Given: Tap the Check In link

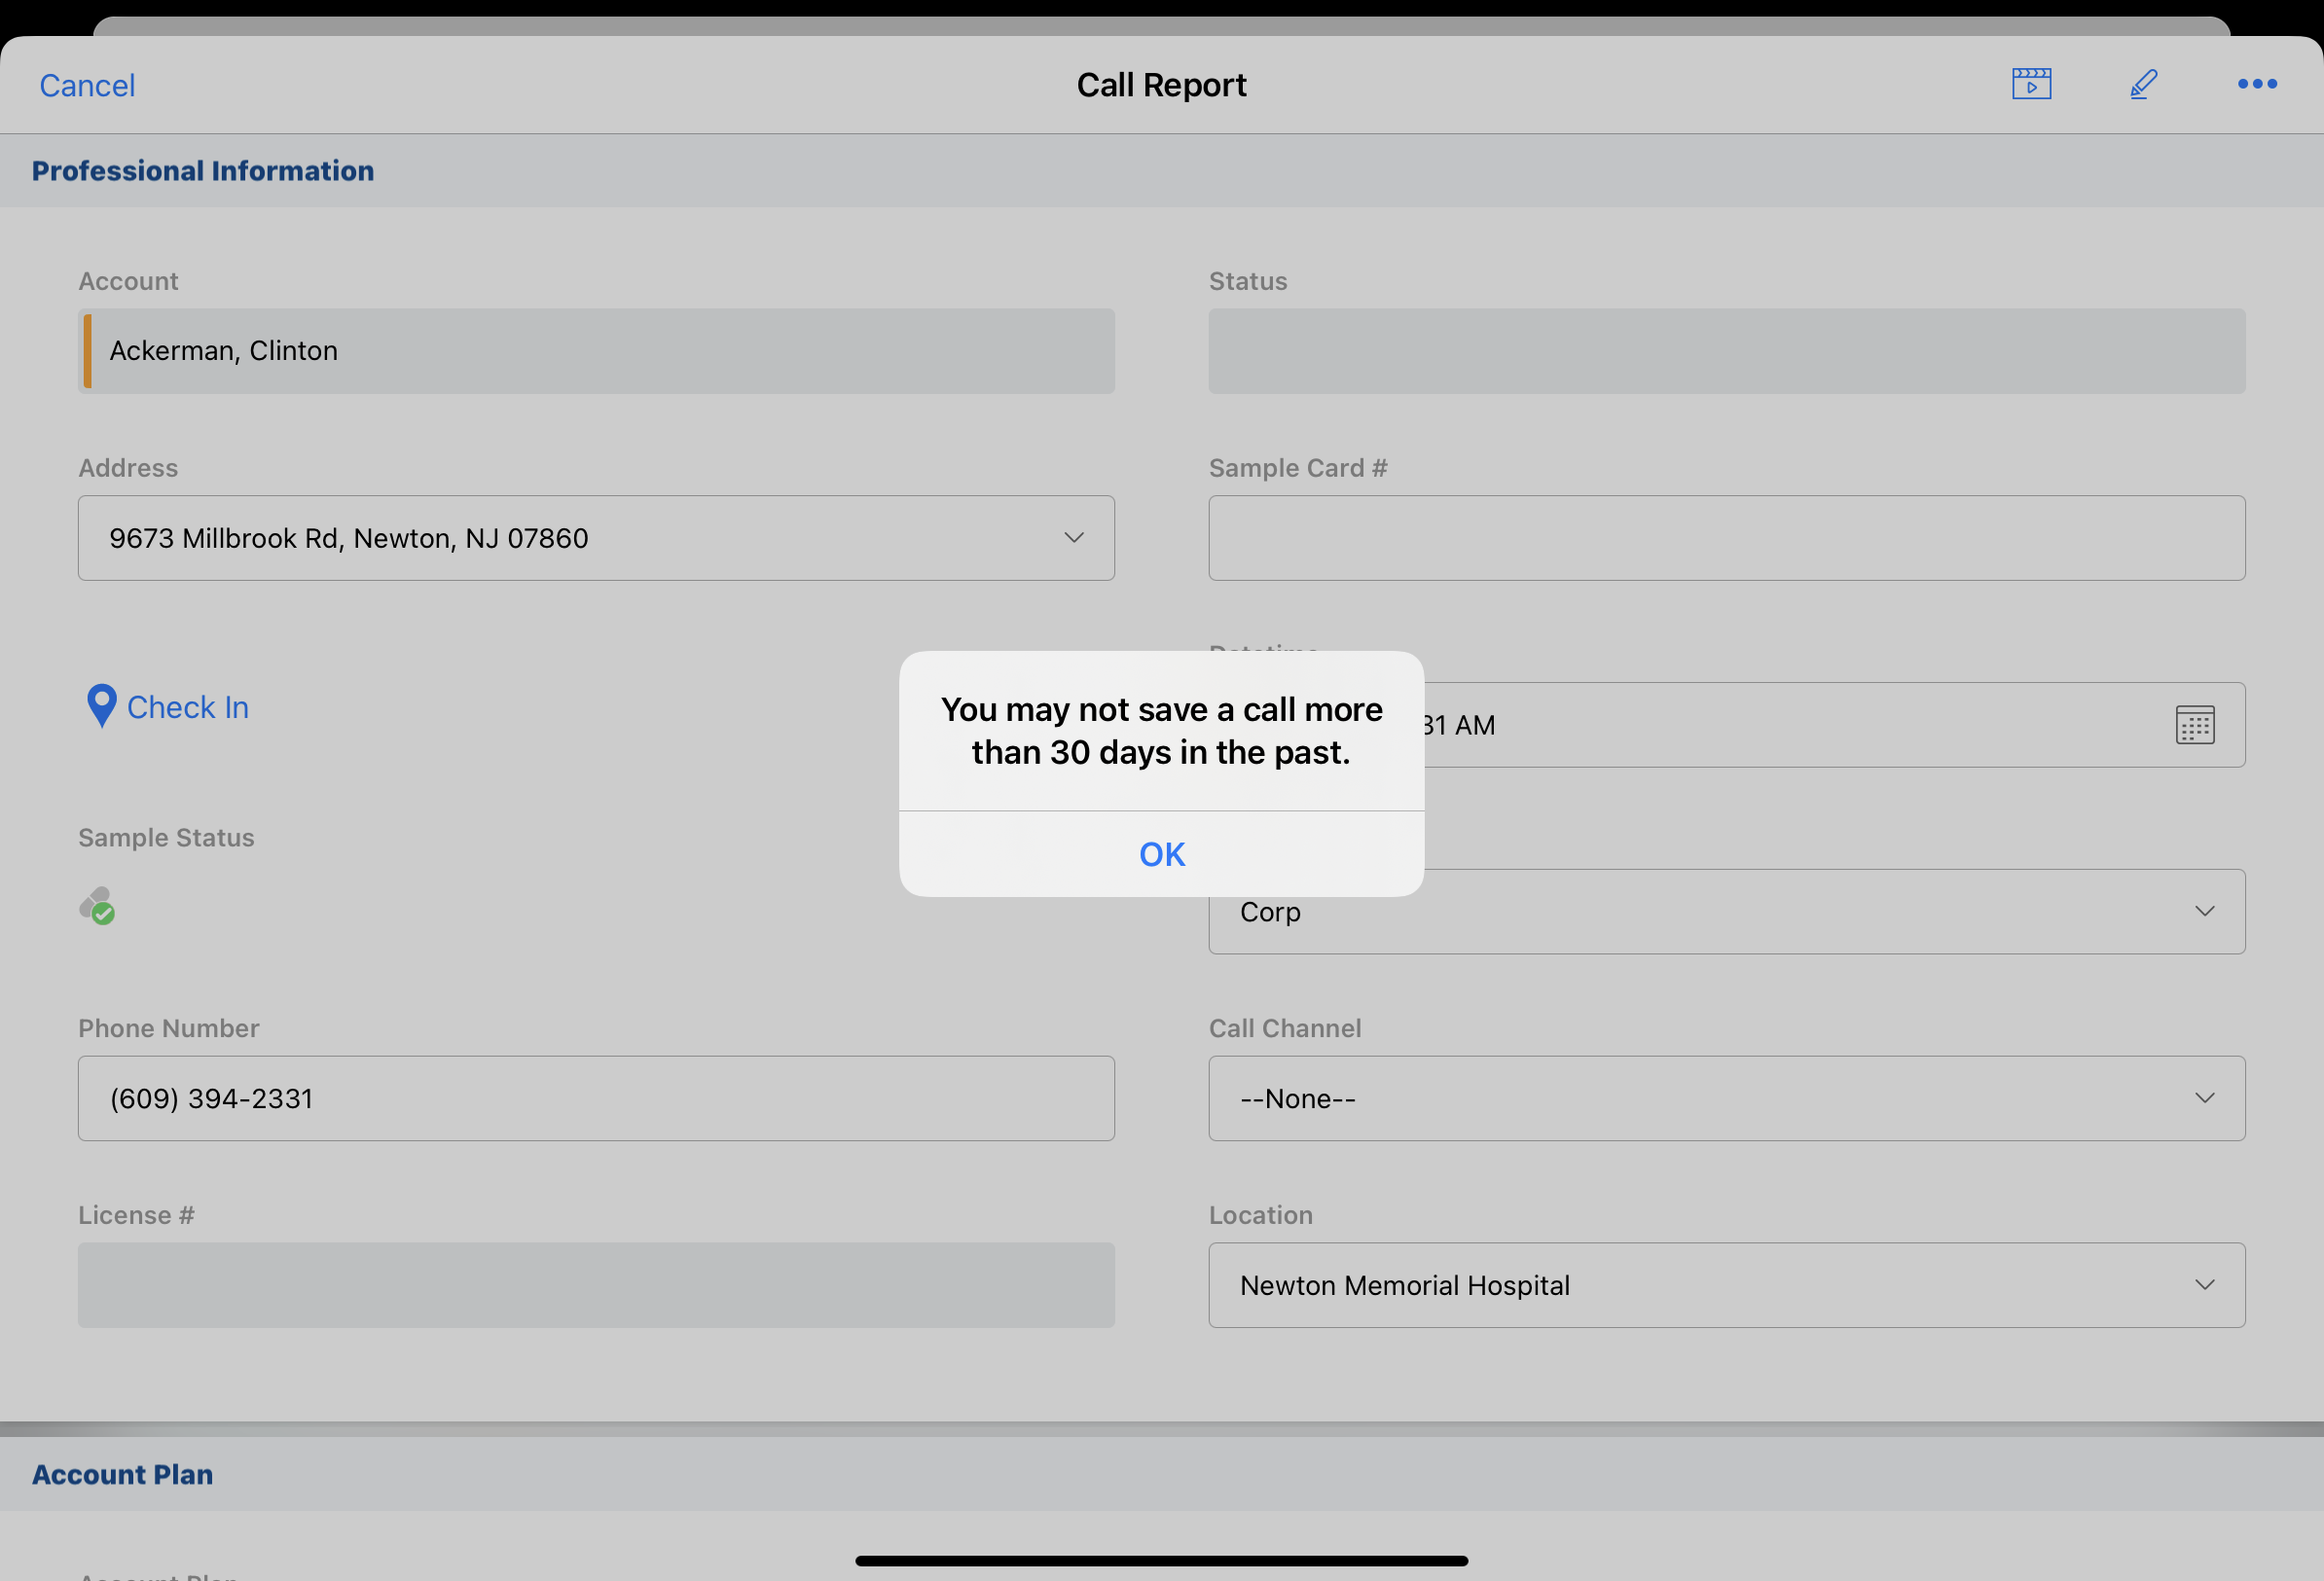Looking at the screenshot, I should point(188,707).
